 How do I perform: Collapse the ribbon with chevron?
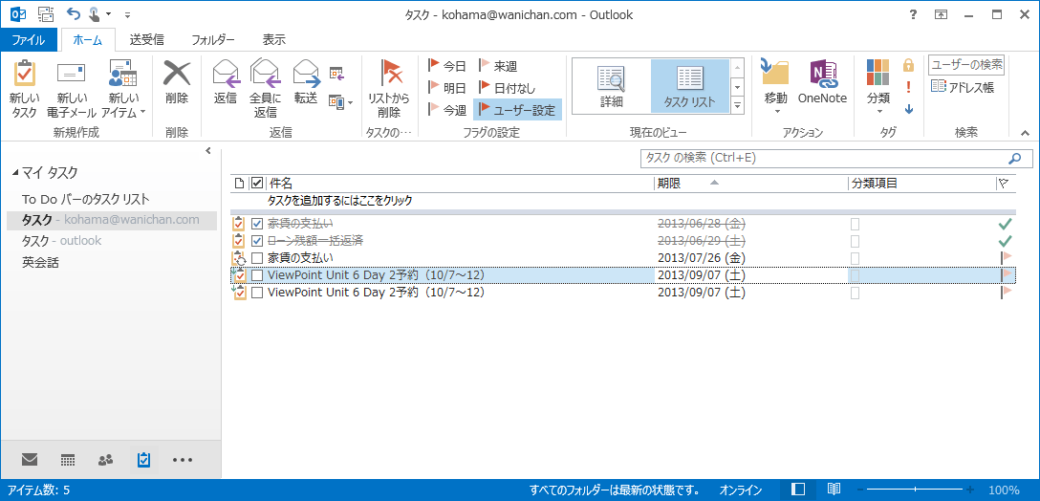[x=1026, y=134]
